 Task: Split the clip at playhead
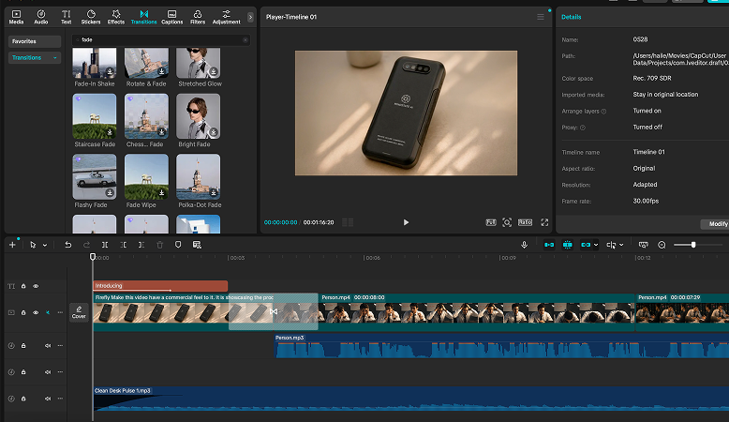click(105, 245)
